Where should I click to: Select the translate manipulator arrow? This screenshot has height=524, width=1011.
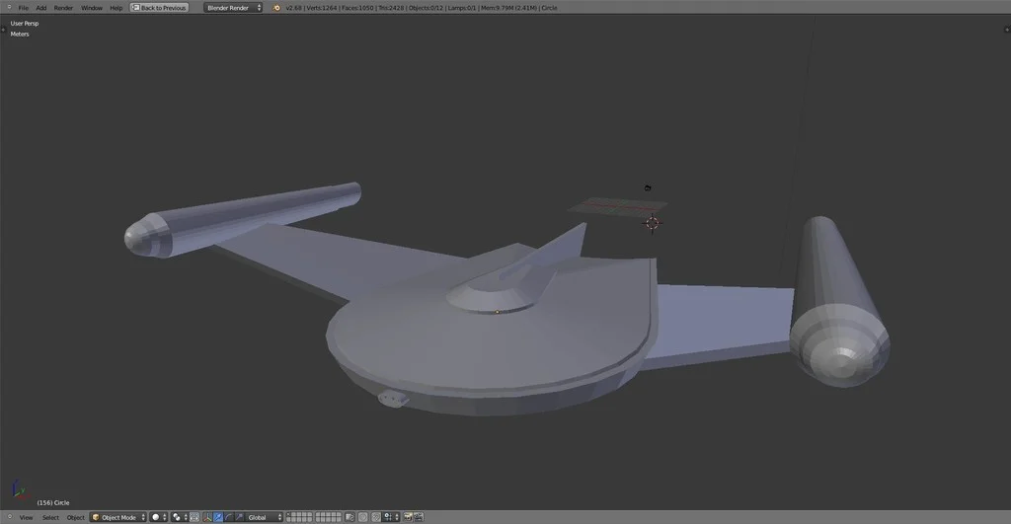point(218,517)
